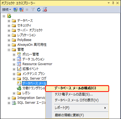The height and width of the screenshot is (119, 121).
Task: Expand the サーバー オブジェクト folder
Action: [x=9, y=31]
